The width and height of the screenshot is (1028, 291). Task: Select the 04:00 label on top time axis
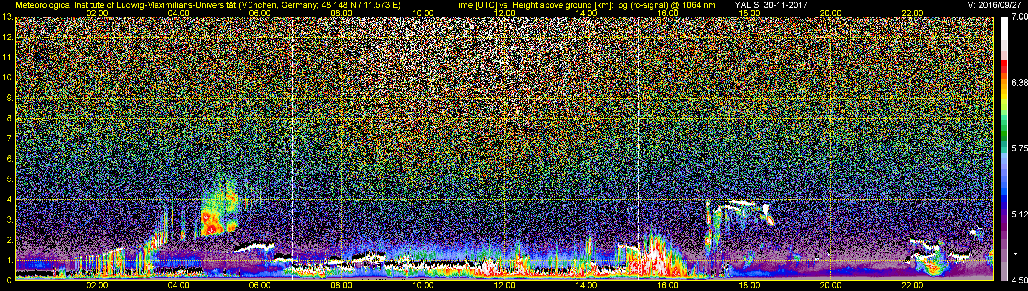click(179, 13)
